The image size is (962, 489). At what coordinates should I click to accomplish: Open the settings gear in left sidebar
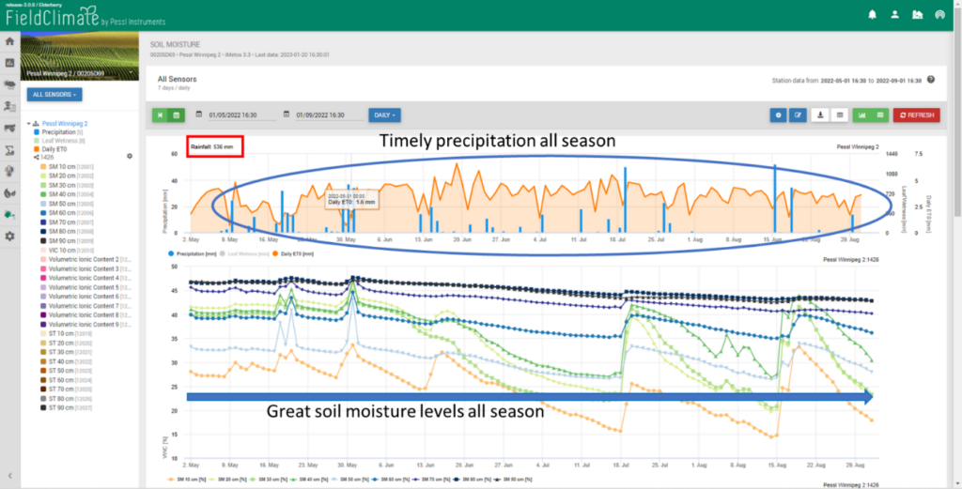click(9, 235)
